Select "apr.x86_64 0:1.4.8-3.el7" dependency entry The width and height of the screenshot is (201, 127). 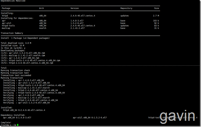pyautogui.click(x=17, y=118)
